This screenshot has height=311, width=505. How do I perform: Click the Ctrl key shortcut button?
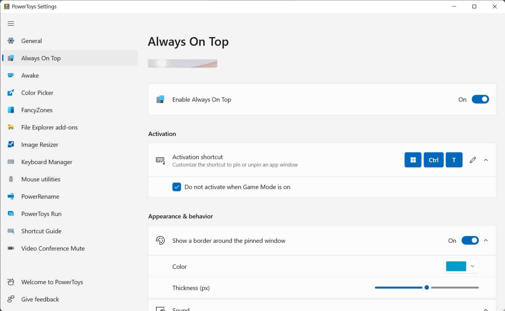(434, 160)
